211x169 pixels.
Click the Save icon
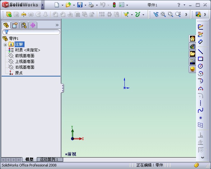coord(80,5)
